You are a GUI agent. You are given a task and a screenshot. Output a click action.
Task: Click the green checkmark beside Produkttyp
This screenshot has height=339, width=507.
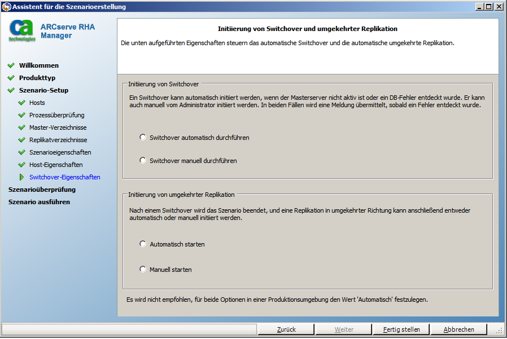pyautogui.click(x=11, y=78)
